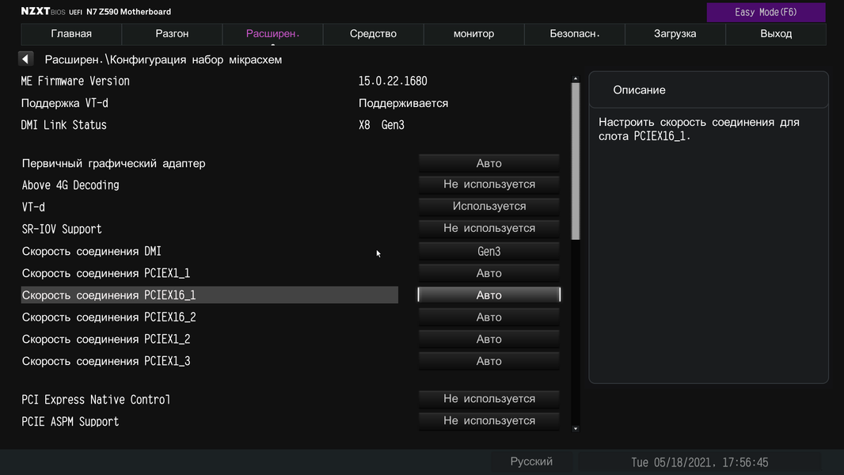Open the Главная tab
Screen dimensions: 844x475
pos(71,34)
